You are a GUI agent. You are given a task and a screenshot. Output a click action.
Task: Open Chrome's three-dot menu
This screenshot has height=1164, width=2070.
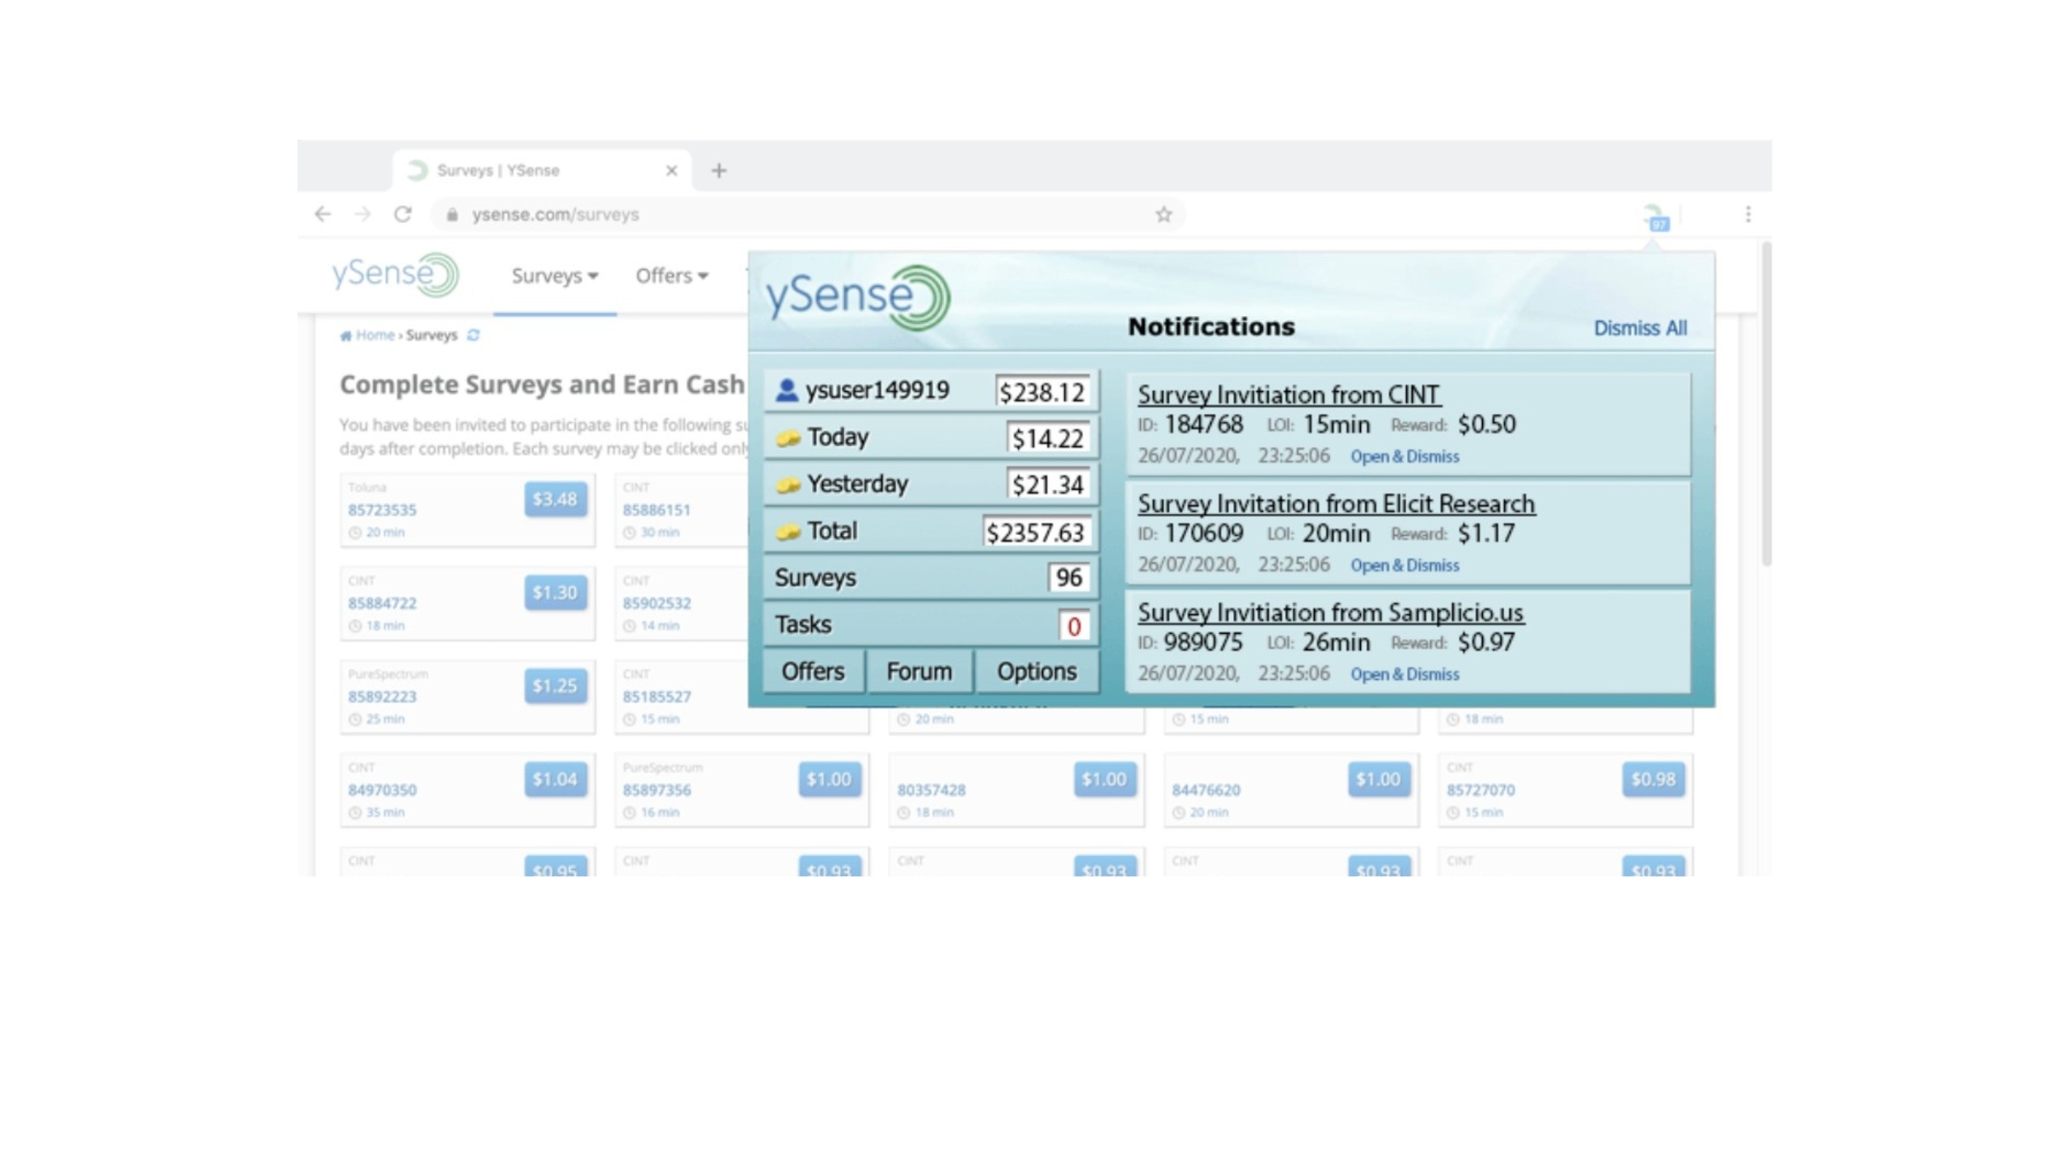[1747, 213]
